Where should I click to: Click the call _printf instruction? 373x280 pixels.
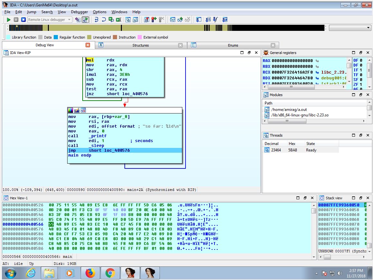pyautogui.click(x=87, y=136)
